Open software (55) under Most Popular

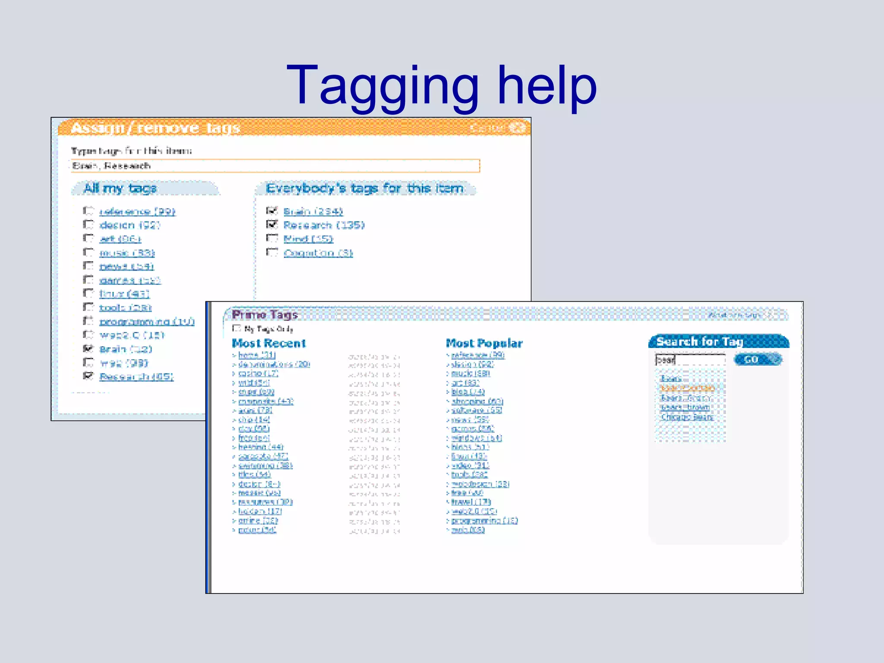(x=477, y=410)
